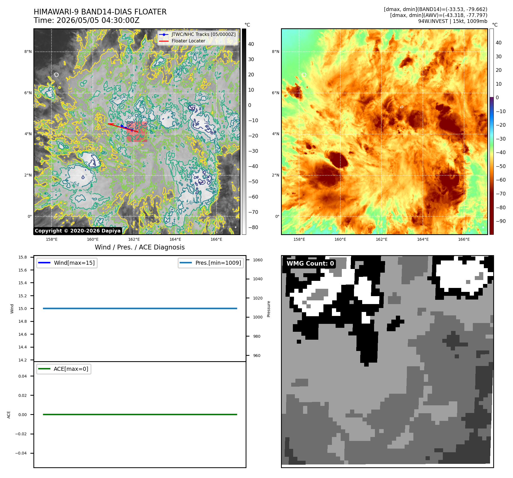Click the blue pressure line in chart
The image size is (513, 478).
(x=140, y=308)
